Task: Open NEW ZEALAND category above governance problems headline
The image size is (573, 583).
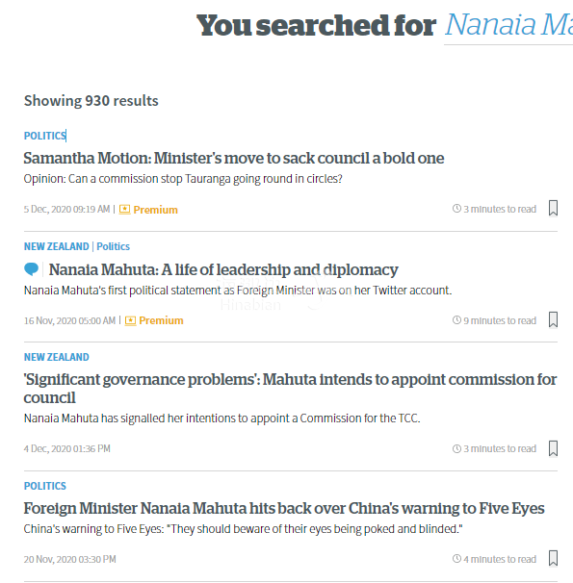Action: pos(57,357)
